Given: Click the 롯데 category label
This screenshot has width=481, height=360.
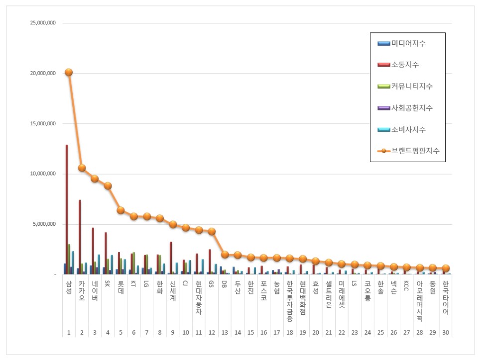Looking at the screenshot, I should coord(120,287).
